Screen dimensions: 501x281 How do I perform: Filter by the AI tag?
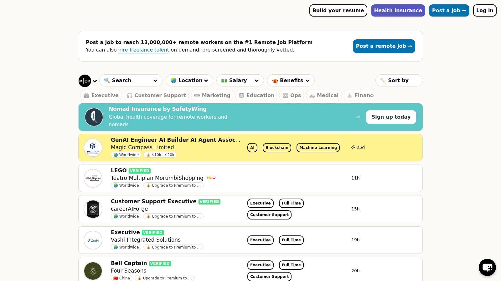pos(252,148)
